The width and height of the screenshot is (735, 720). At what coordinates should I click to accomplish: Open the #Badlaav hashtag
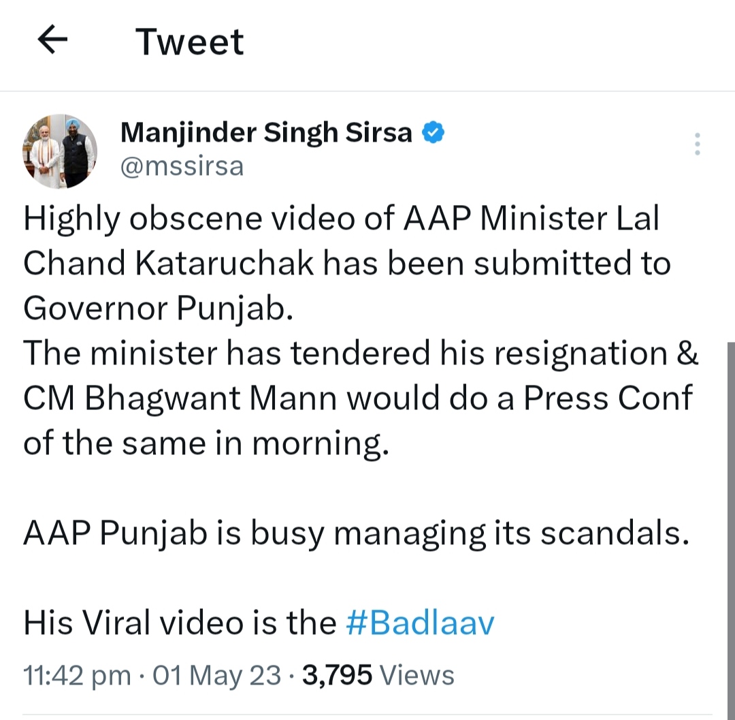click(420, 623)
